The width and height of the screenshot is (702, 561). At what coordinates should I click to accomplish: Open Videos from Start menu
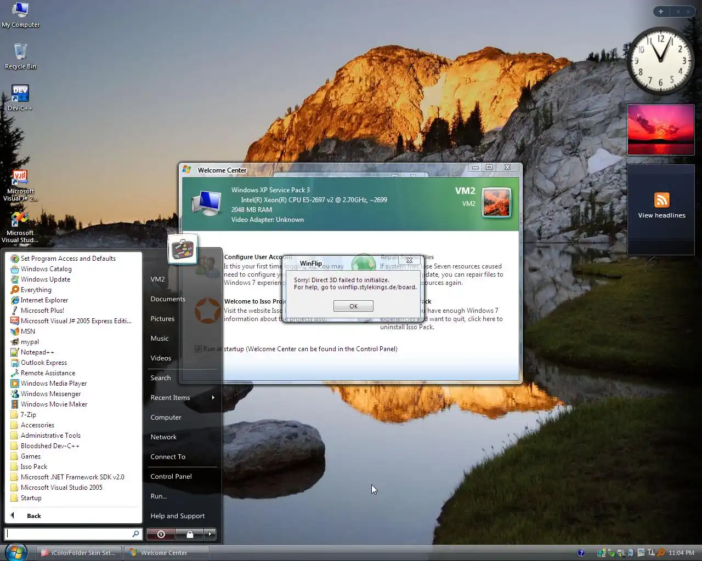tap(161, 358)
